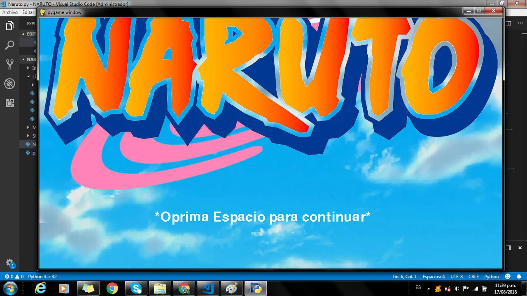Open the Source Control view
This screenshot has width=527, height=296.
(9, 64)
